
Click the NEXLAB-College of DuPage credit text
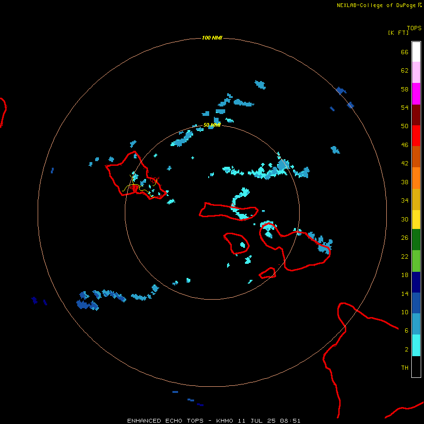pyautogui.click(x=376, y=5)
